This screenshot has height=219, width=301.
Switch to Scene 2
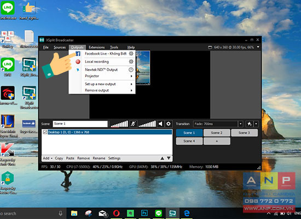217,132
